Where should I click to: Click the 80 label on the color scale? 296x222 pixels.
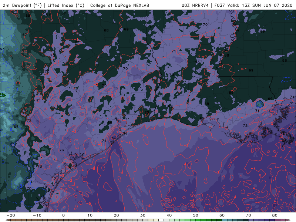(275, 215)
